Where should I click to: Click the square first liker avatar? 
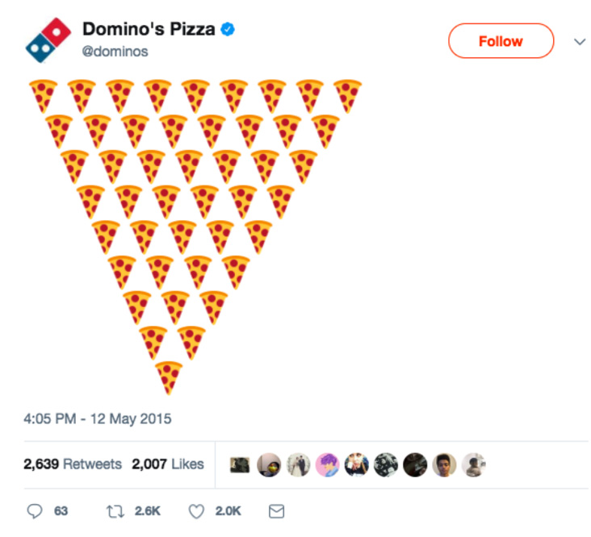pyautogui.click(x=240, y=464)
